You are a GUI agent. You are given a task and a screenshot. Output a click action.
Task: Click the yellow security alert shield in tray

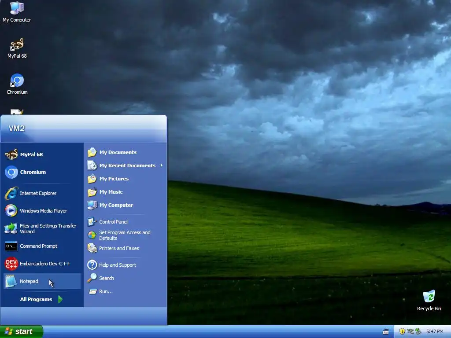pos(402,331)
